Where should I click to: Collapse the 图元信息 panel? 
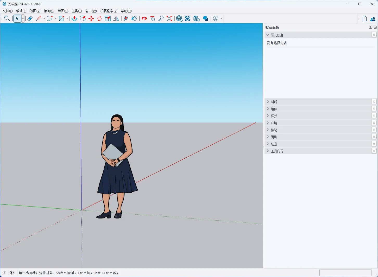click(x=268, y=35)
